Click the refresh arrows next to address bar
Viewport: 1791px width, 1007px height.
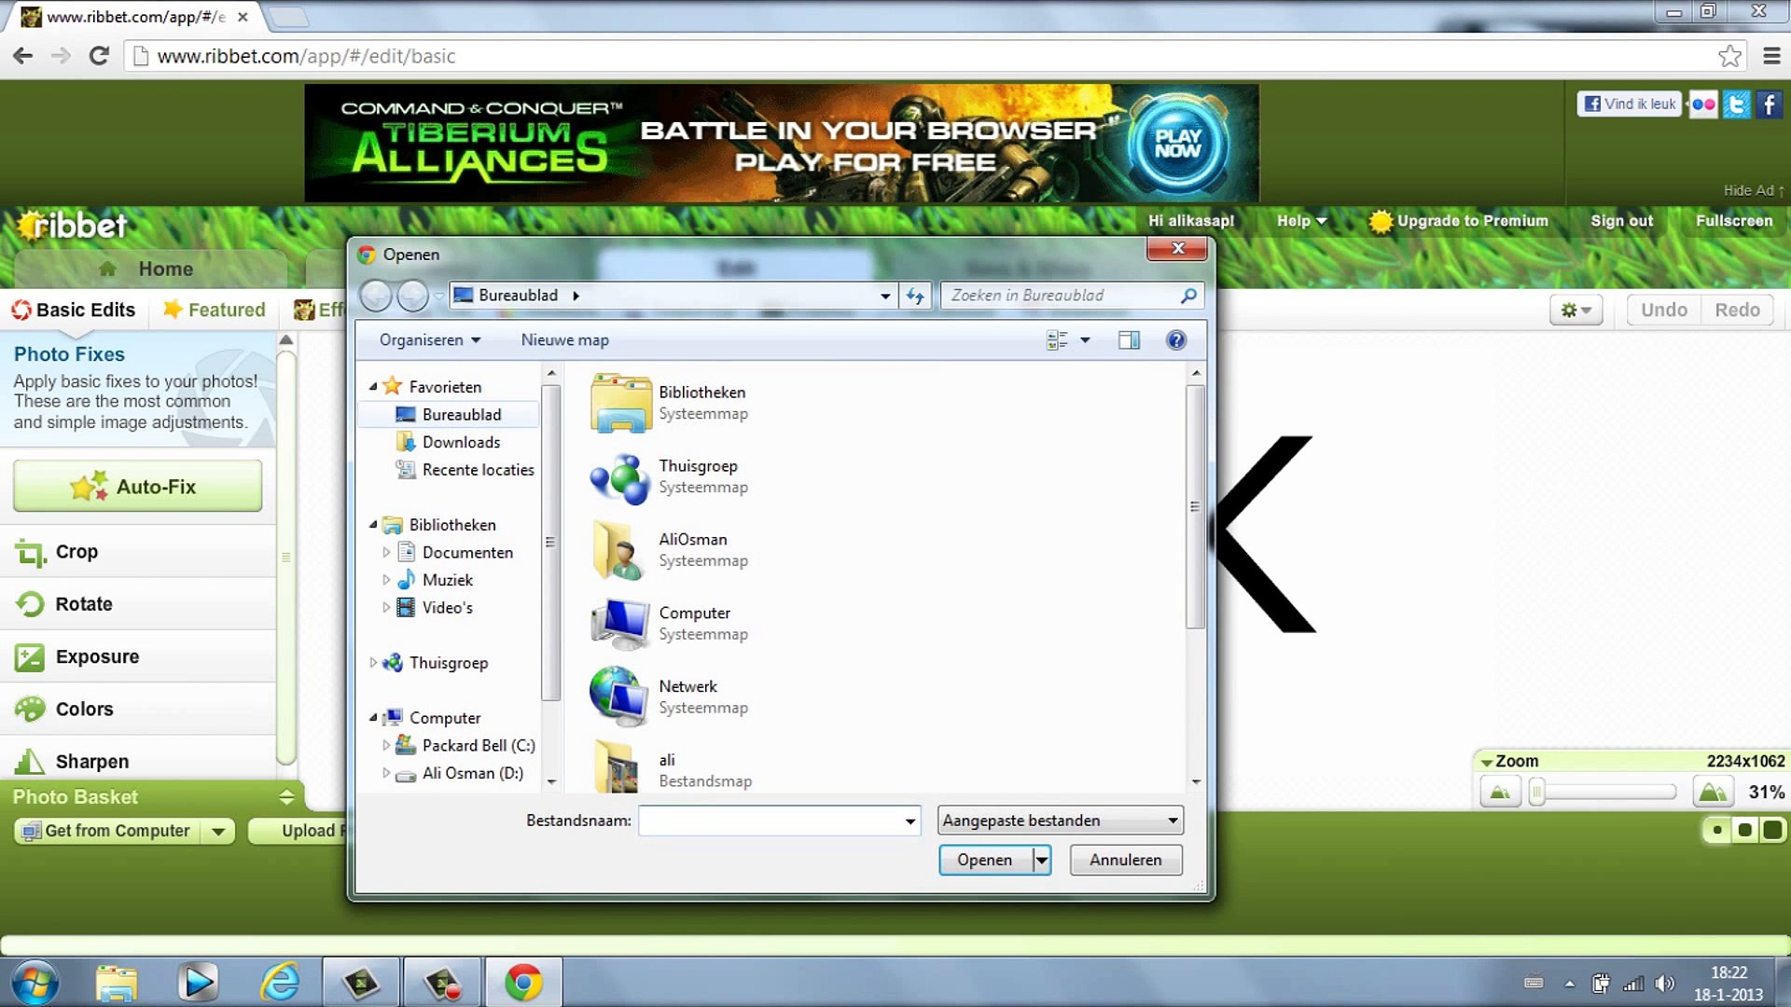[x=915, y=296]
